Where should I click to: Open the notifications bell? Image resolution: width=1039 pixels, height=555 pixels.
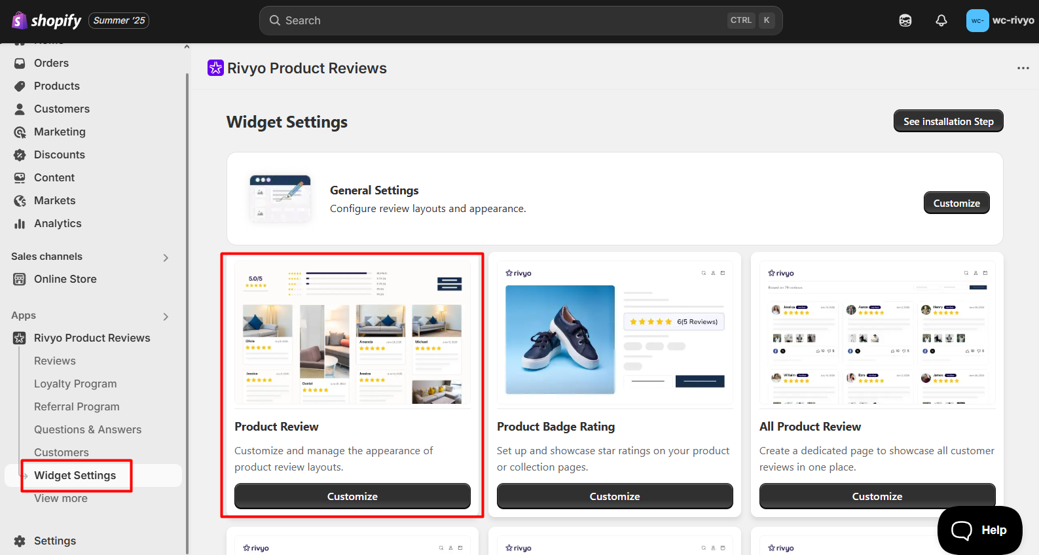[x=941, y=21]
